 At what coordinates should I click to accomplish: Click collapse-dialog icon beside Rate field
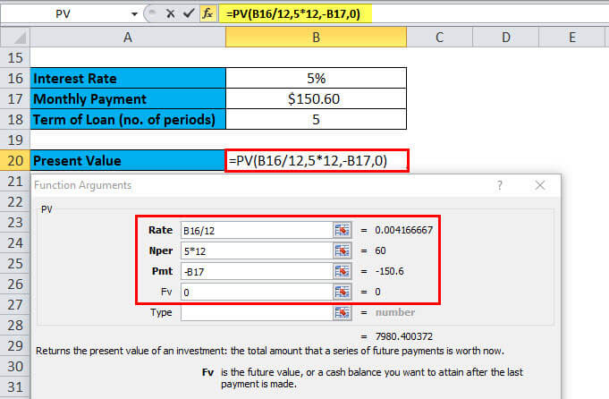(x=343, y=231)
